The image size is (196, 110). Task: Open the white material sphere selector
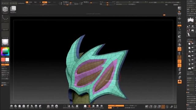[x=5, y=42]
